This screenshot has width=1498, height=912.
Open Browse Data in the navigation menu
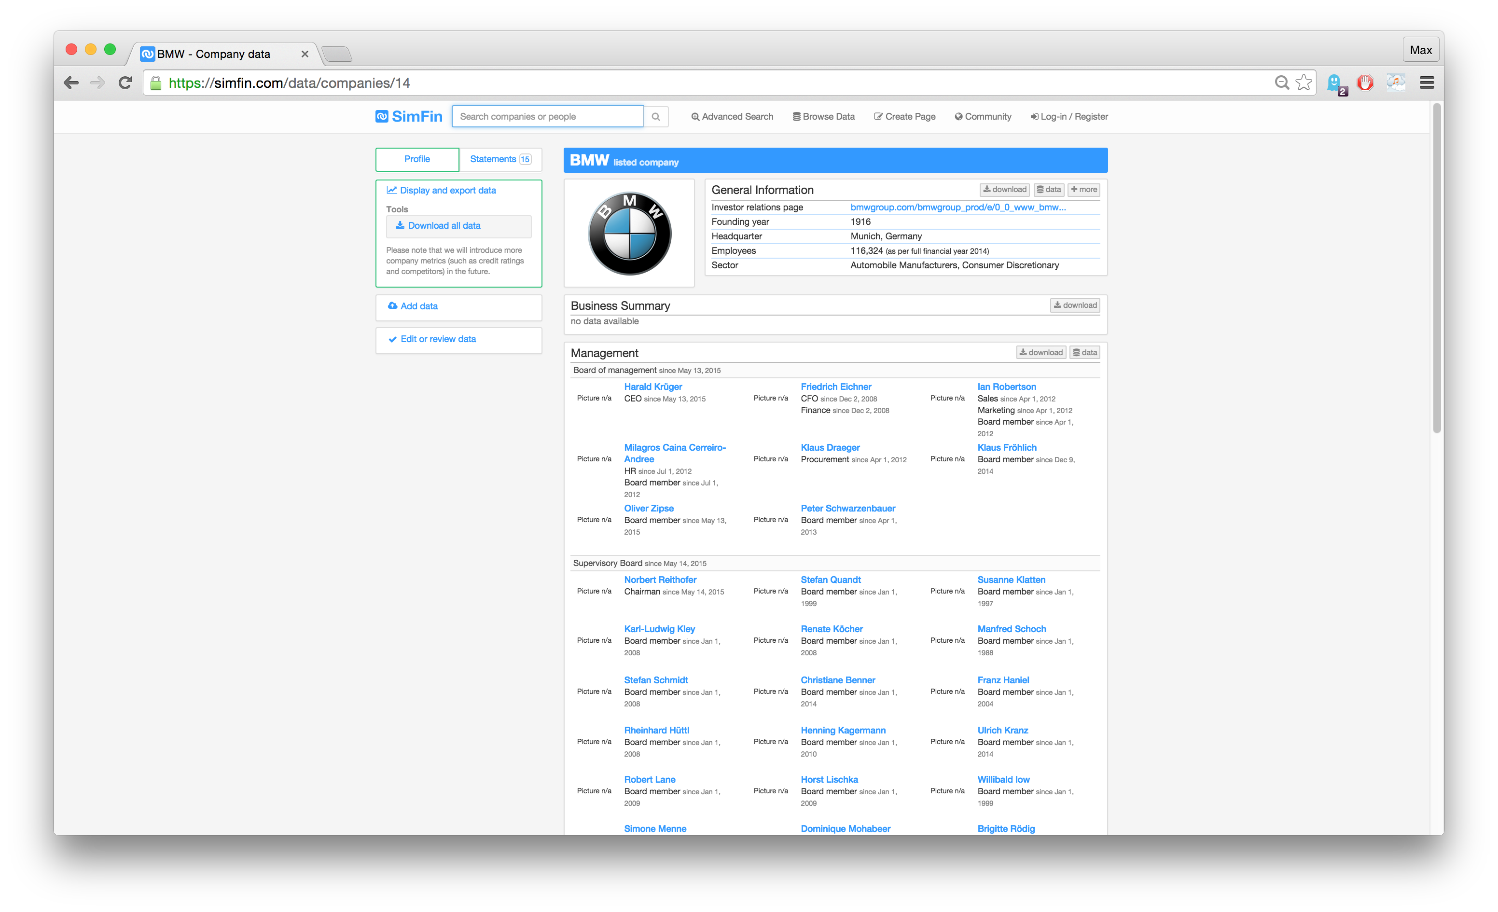tap(823, 117)
